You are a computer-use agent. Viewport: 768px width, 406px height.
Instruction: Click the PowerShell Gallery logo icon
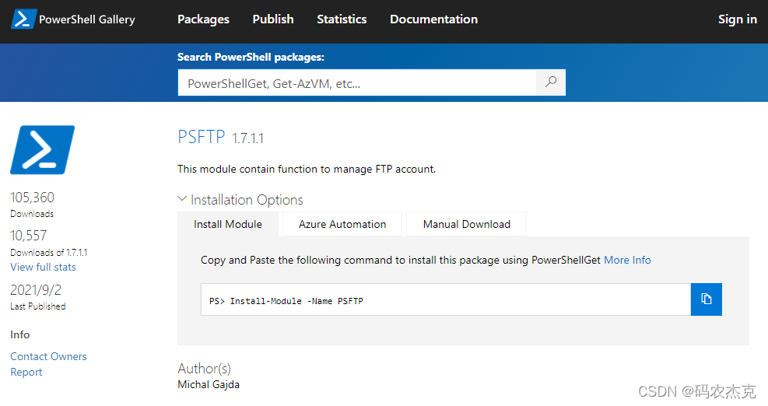click(x=23, y=19)
